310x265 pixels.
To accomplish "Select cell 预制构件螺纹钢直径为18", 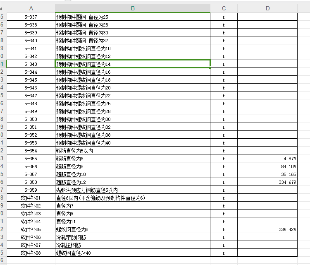I will 133,80.
